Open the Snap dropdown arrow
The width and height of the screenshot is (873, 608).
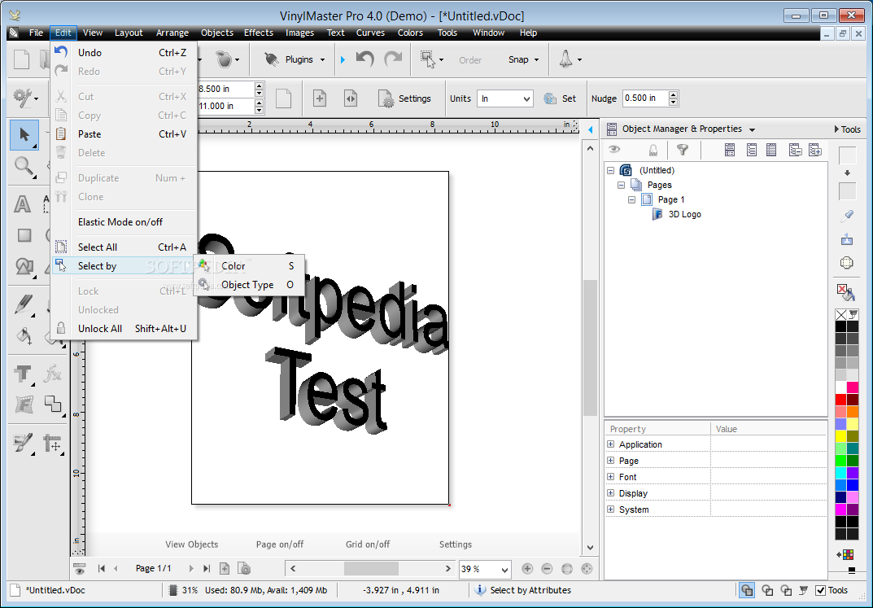tap(537, 59)
